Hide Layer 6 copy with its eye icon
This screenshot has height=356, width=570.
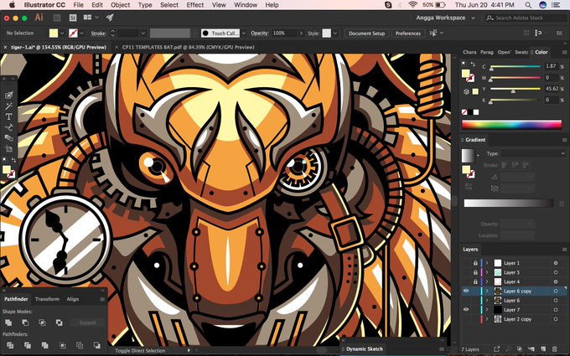coord(466,291)
